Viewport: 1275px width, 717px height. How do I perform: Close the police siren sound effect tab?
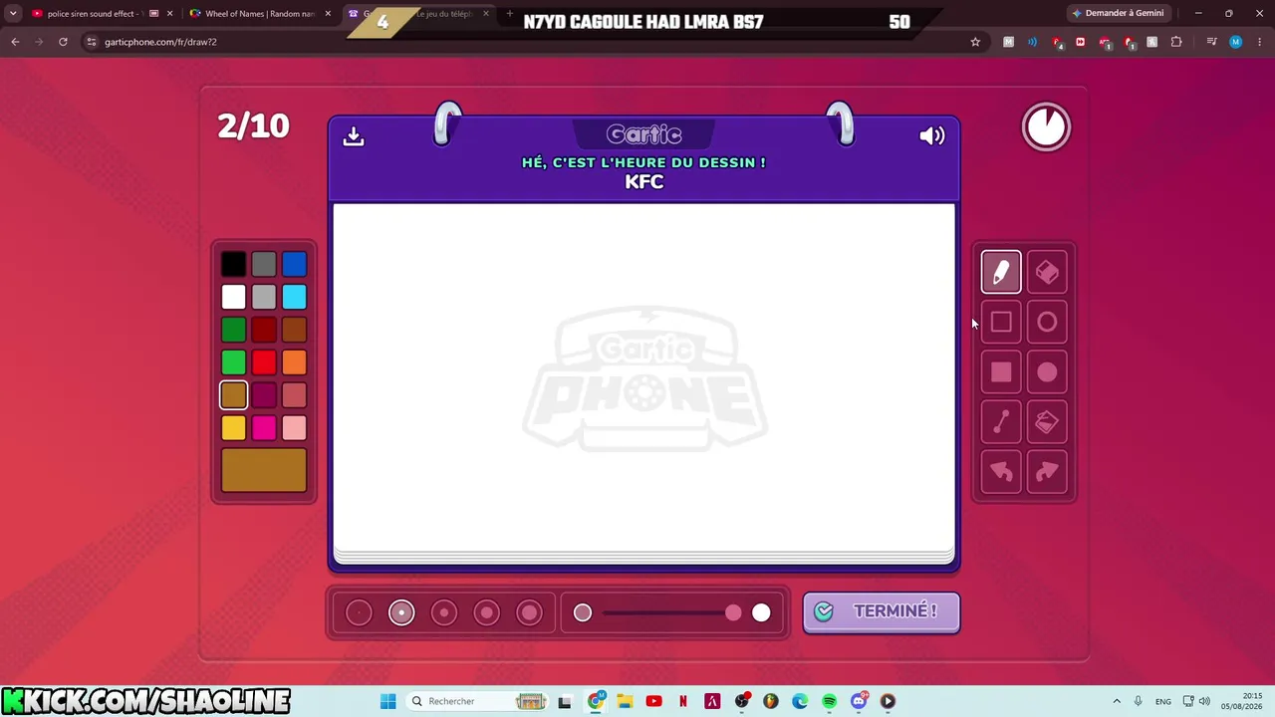(x=169, y=14)
